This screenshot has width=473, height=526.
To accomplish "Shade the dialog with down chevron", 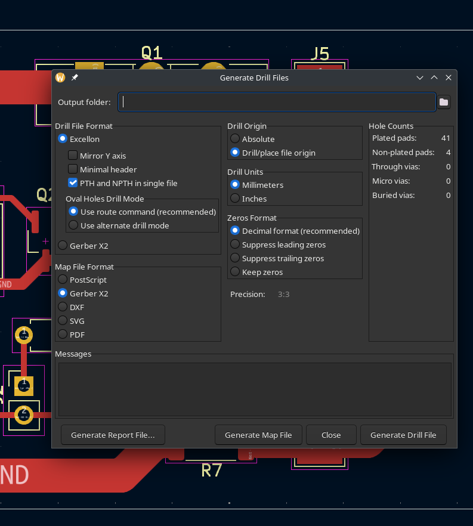I will click(420, 78).
